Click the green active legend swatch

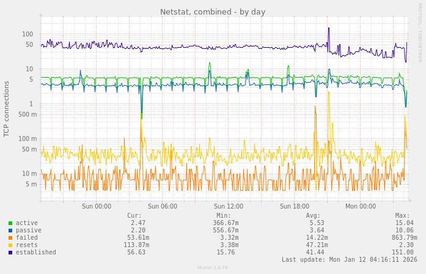pyautogui.click(x=10, y=223)
